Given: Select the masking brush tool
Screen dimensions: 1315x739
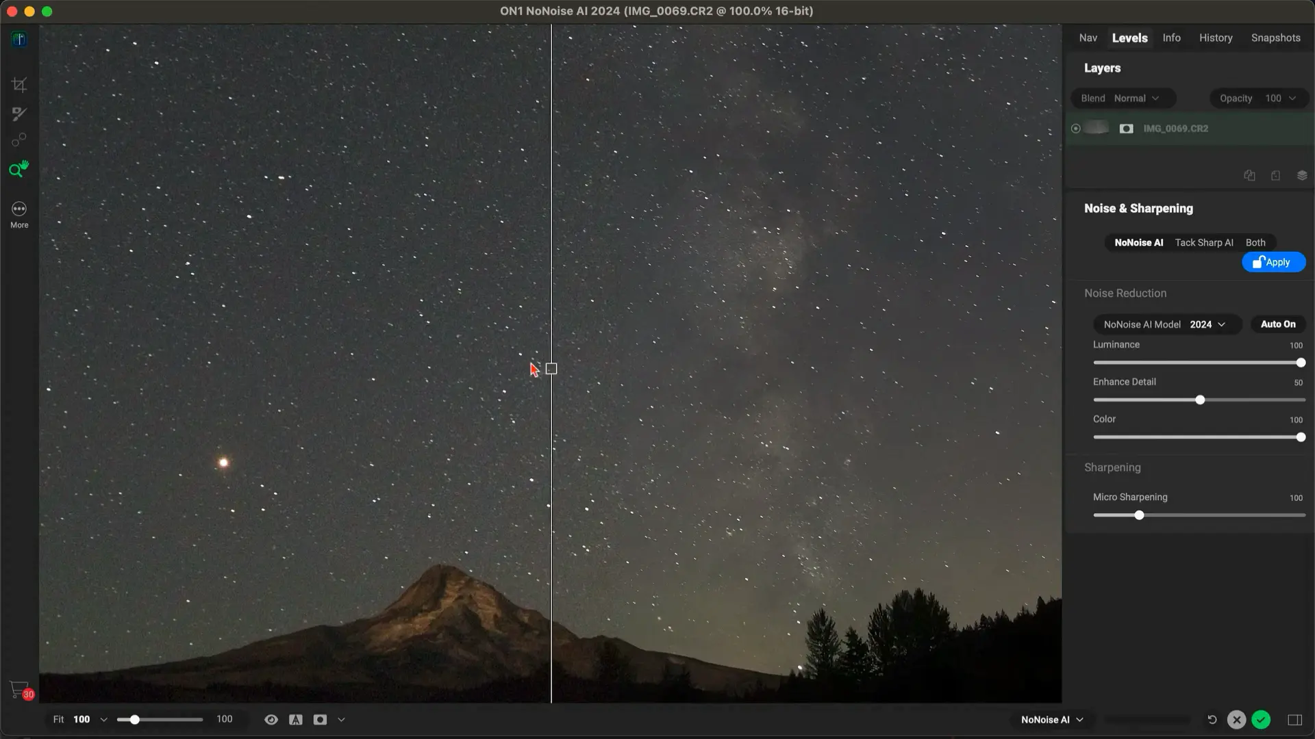Looking at the screenshot, I should 19,114.
